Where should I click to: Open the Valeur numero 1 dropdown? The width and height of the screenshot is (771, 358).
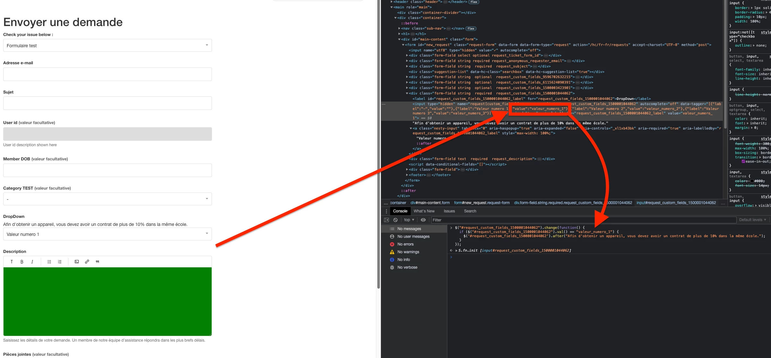(108, 234)
